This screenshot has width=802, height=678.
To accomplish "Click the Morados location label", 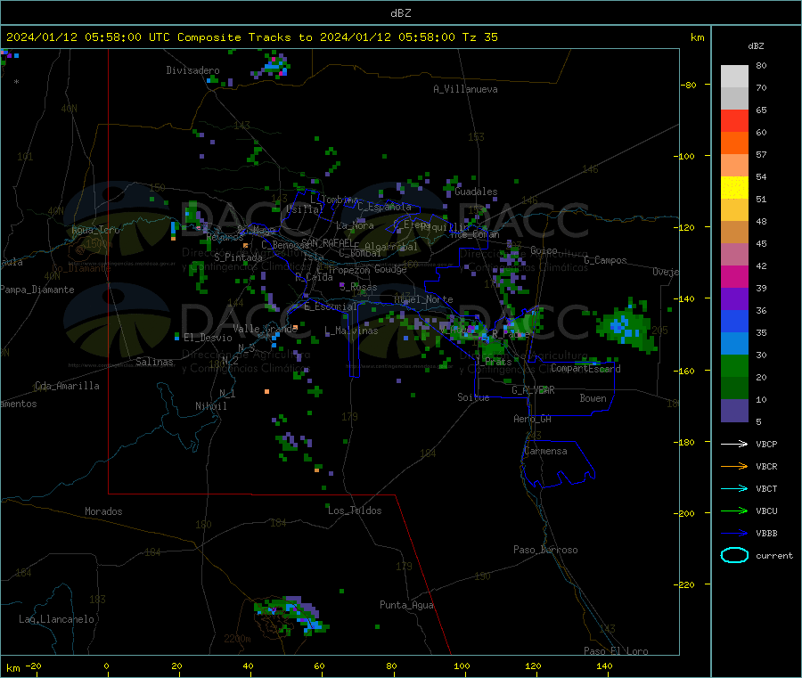I will pos(103,511).
